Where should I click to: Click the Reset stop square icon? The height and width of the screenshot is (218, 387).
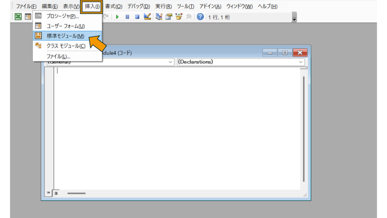click(x=137, y=17)
